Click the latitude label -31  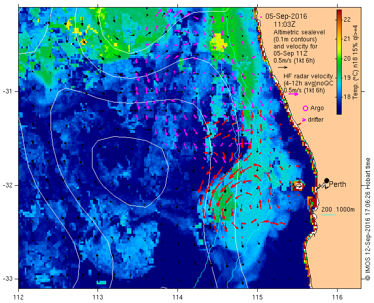tap(8, 91)
